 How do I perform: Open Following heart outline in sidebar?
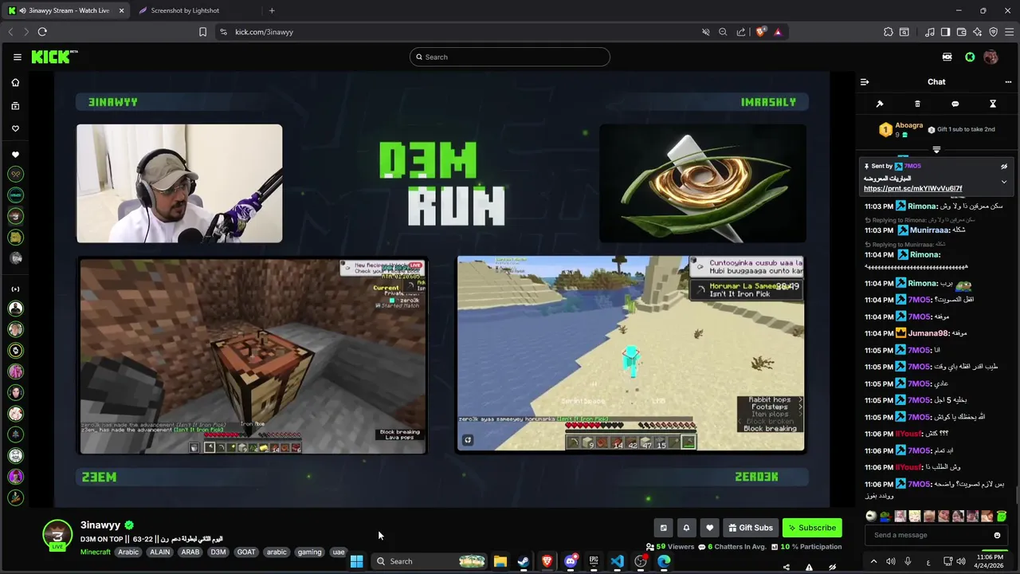point(15,128)
